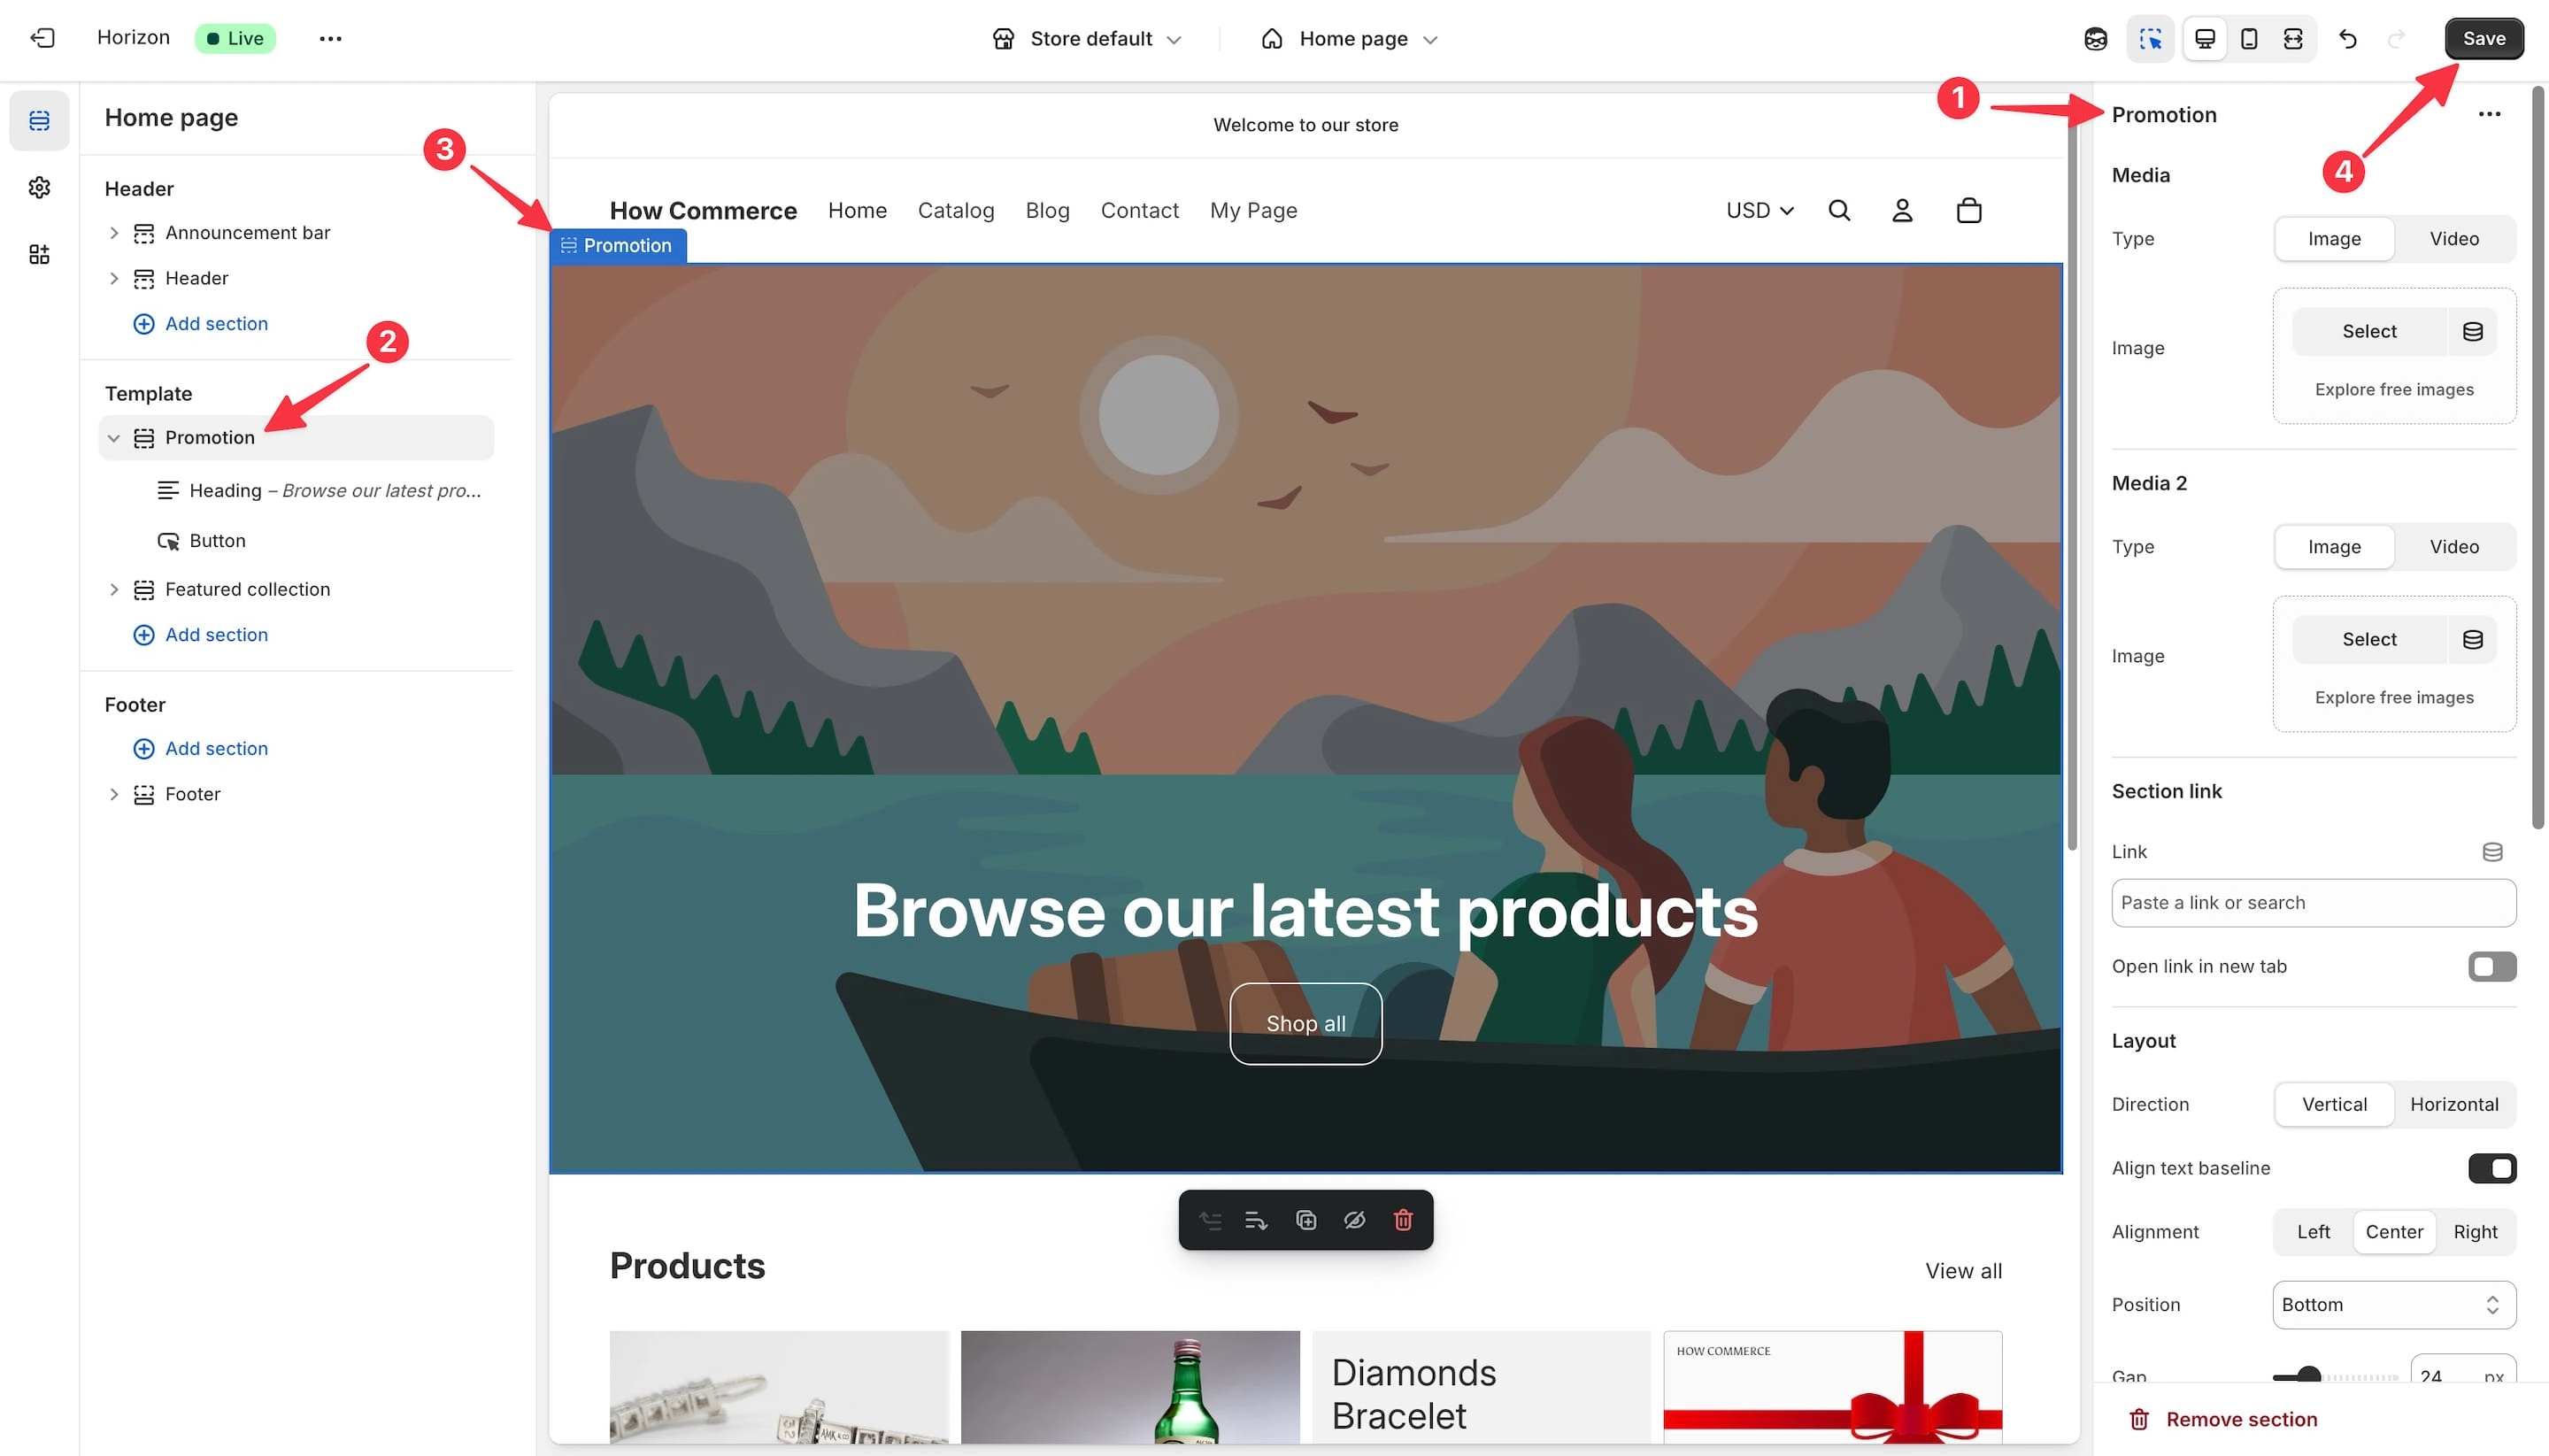Screen dimensions: 2549x1456
Task: Select Image type under Media 2
Action: tap(2334, 547)
